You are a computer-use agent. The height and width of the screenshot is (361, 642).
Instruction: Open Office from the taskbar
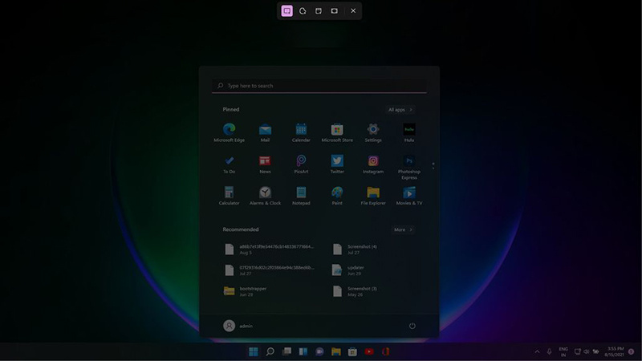pyautogui.click(x=385, y=351)
